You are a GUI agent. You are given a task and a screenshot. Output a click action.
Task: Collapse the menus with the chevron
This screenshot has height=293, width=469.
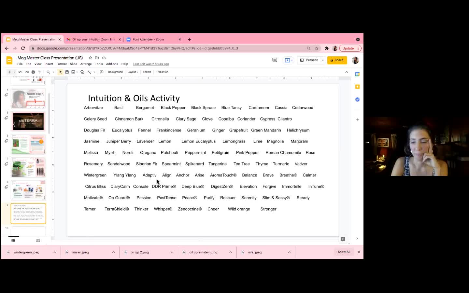tap(347, 72)
